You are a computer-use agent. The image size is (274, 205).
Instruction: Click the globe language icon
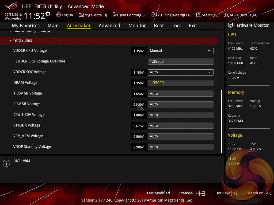coord(59,15)
